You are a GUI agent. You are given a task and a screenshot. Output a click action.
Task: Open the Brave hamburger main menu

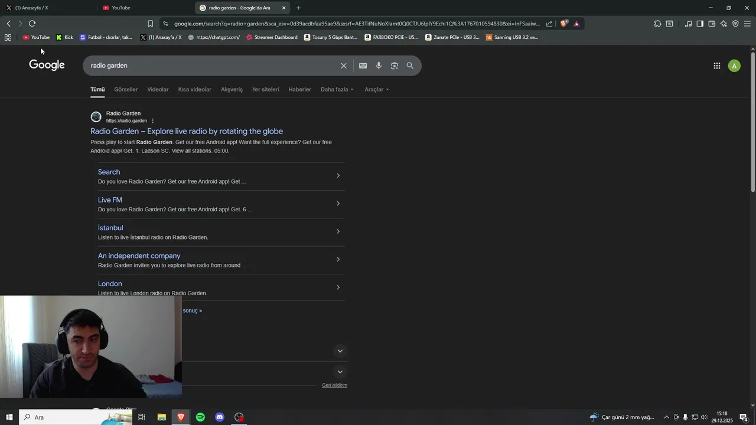(x=747, y=24)
